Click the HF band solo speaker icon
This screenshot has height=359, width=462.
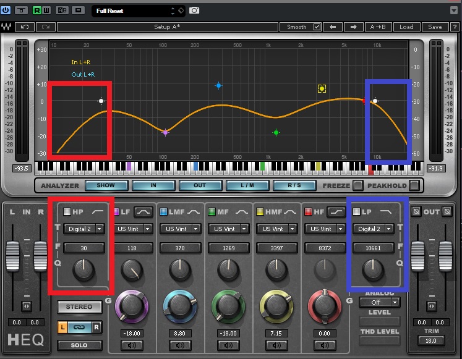(325, 345)
